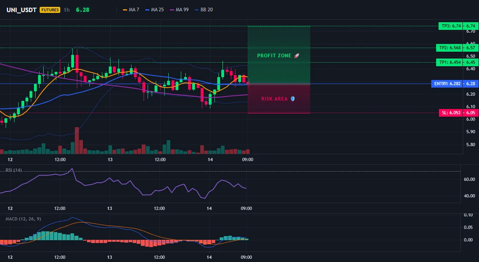
Task: Click the 5.80 level on price axis
Action: tap(471, 145)
